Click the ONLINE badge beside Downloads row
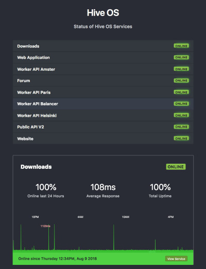Screen dimensions: 206x269 [x=181, y=46]
